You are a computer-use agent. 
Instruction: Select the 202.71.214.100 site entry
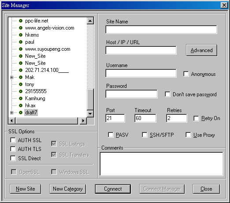[x=47, y=70]
